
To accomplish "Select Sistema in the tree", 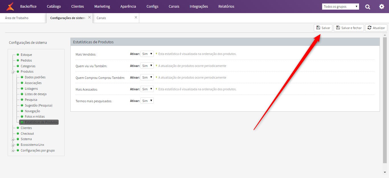I will coord(26,139).
